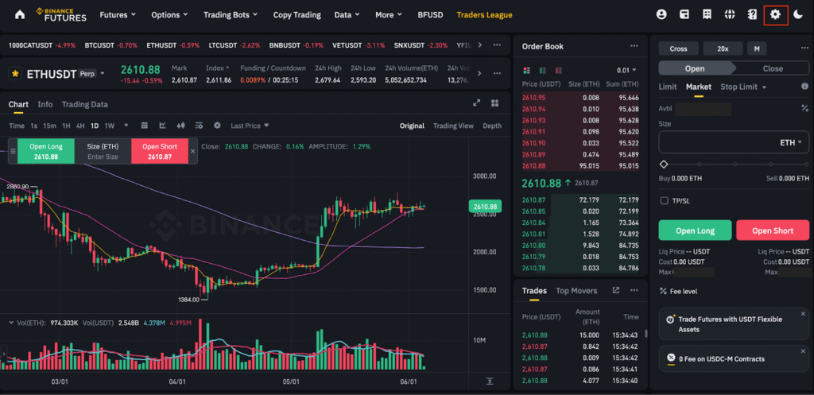Viewport: 814px width, 395px height.
Task: Switch to dark mode via moon icon
Action: (798, 14)
